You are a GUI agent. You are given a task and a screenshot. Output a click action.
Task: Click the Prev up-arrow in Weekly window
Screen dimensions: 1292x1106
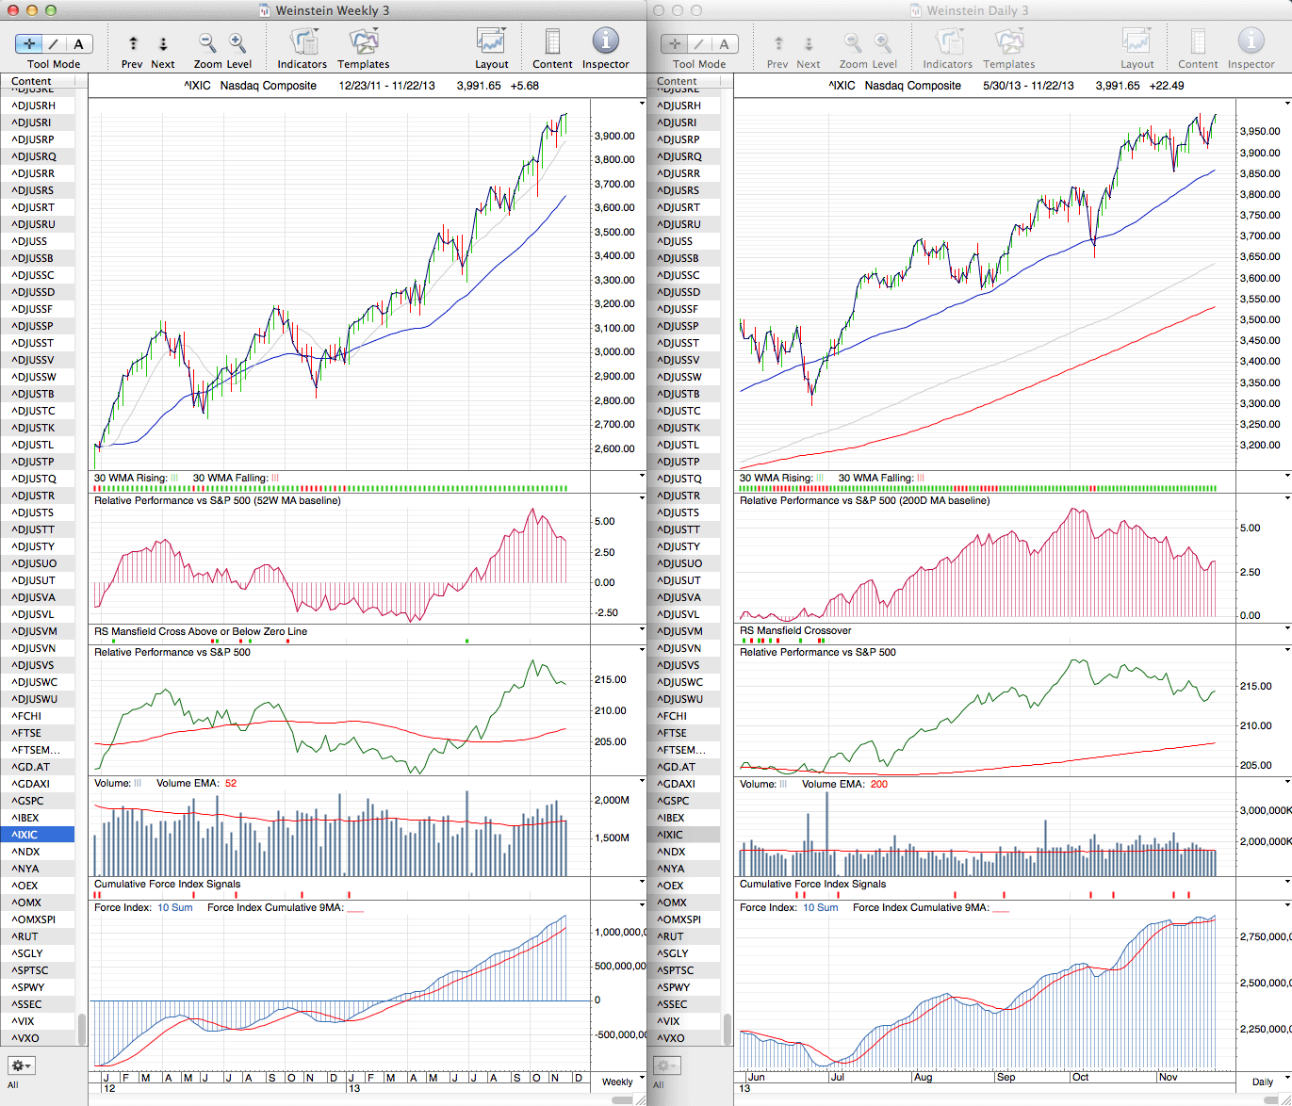(133, 43)
